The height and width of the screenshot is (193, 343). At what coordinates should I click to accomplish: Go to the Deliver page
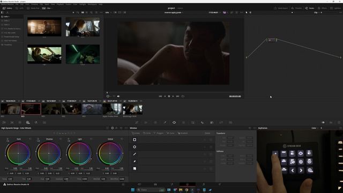pos(220,184)
